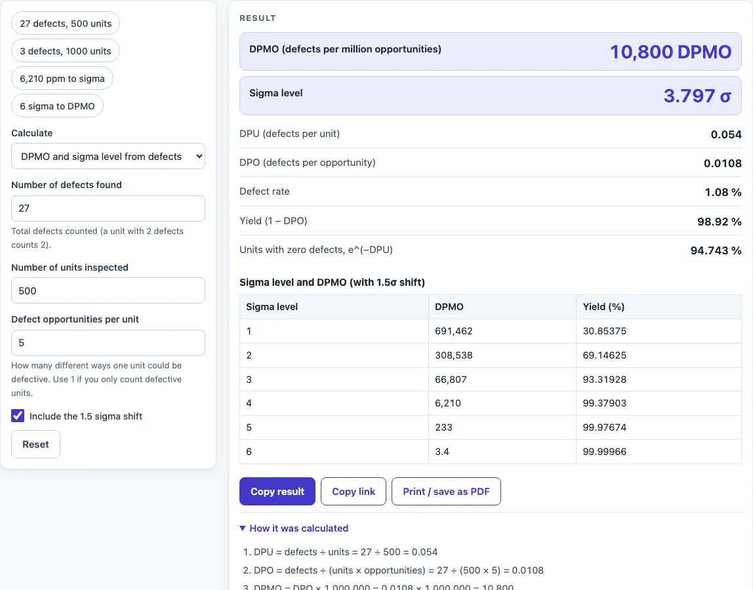Click the 6,210 DPMO table cell
This screenshot has height=590, width=753.
pyautogui.click(x=502, y=403)
